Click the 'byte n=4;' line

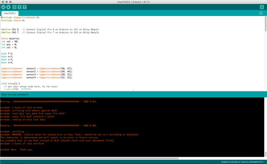click(x=7, y=63)
